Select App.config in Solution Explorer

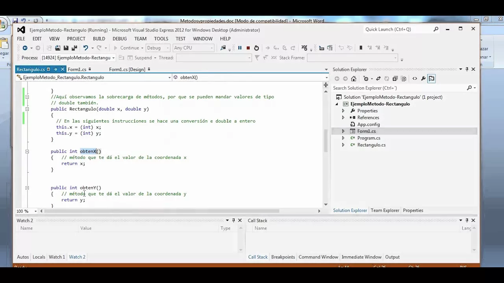(x=369, y=125)
